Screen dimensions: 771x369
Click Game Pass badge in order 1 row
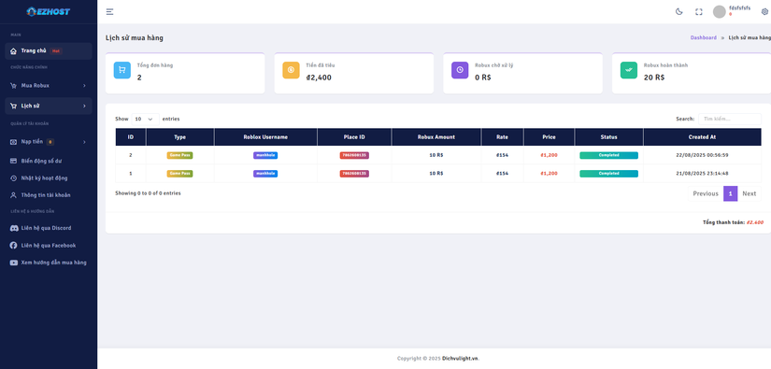coord(180,174)
